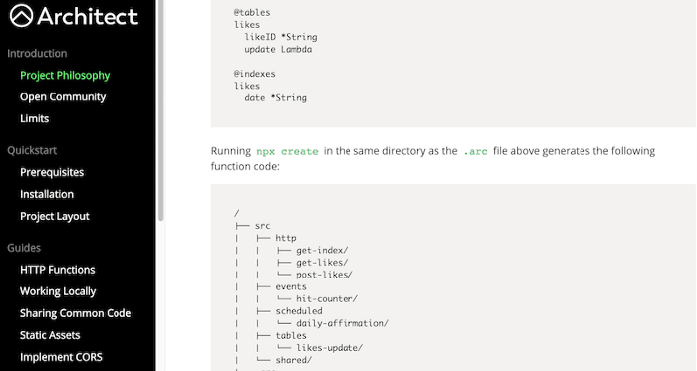Click the Architect wordmark title
The width and height of the screenshot is (697, 371).
(x=88, y=17)
